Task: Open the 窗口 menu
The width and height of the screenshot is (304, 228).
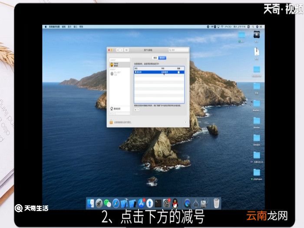Action: pos(76,27)
